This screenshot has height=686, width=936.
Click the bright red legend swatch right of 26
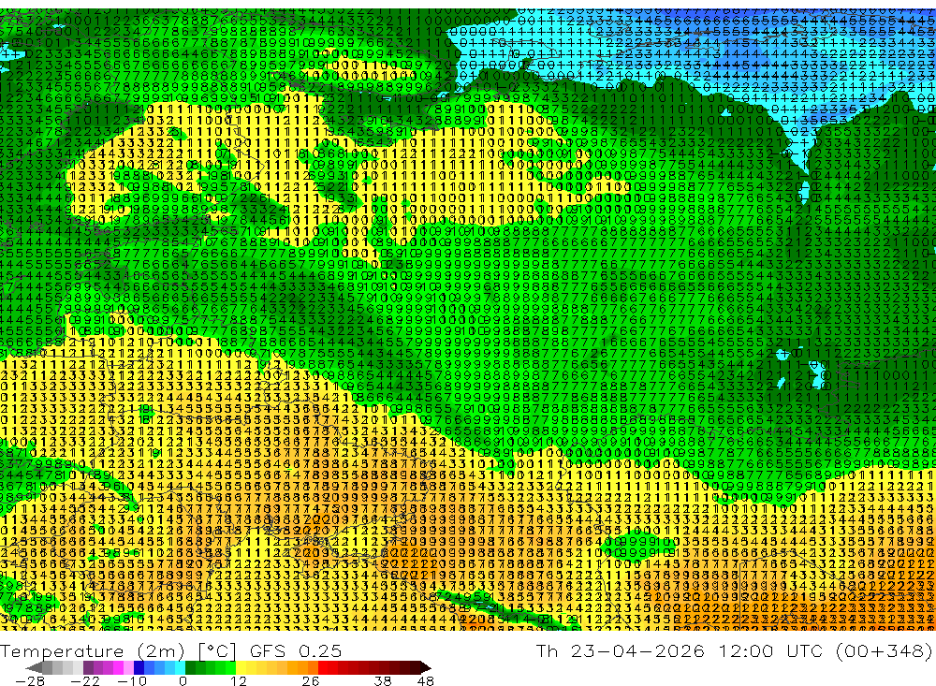pyautogui.click(x=323, y=667)
